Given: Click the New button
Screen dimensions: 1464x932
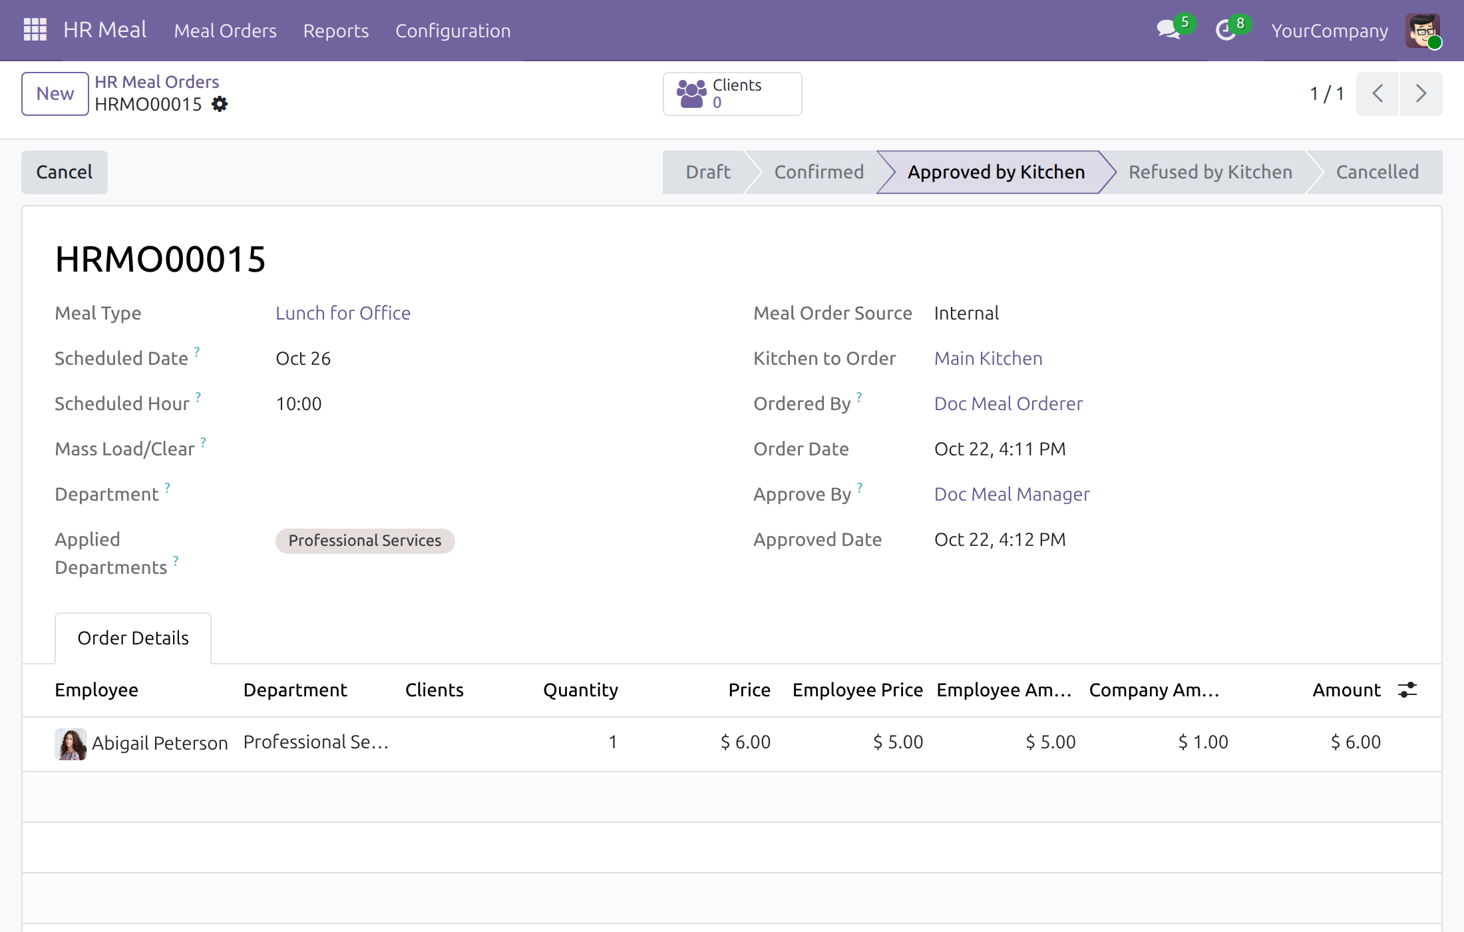Looking at the screenshot, I should pos(55,94).
